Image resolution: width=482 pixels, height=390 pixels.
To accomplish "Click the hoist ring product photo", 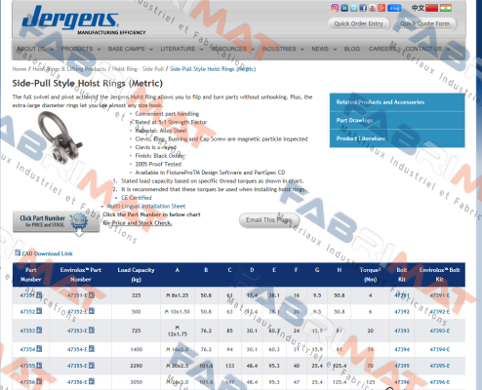I will [60, 136].
